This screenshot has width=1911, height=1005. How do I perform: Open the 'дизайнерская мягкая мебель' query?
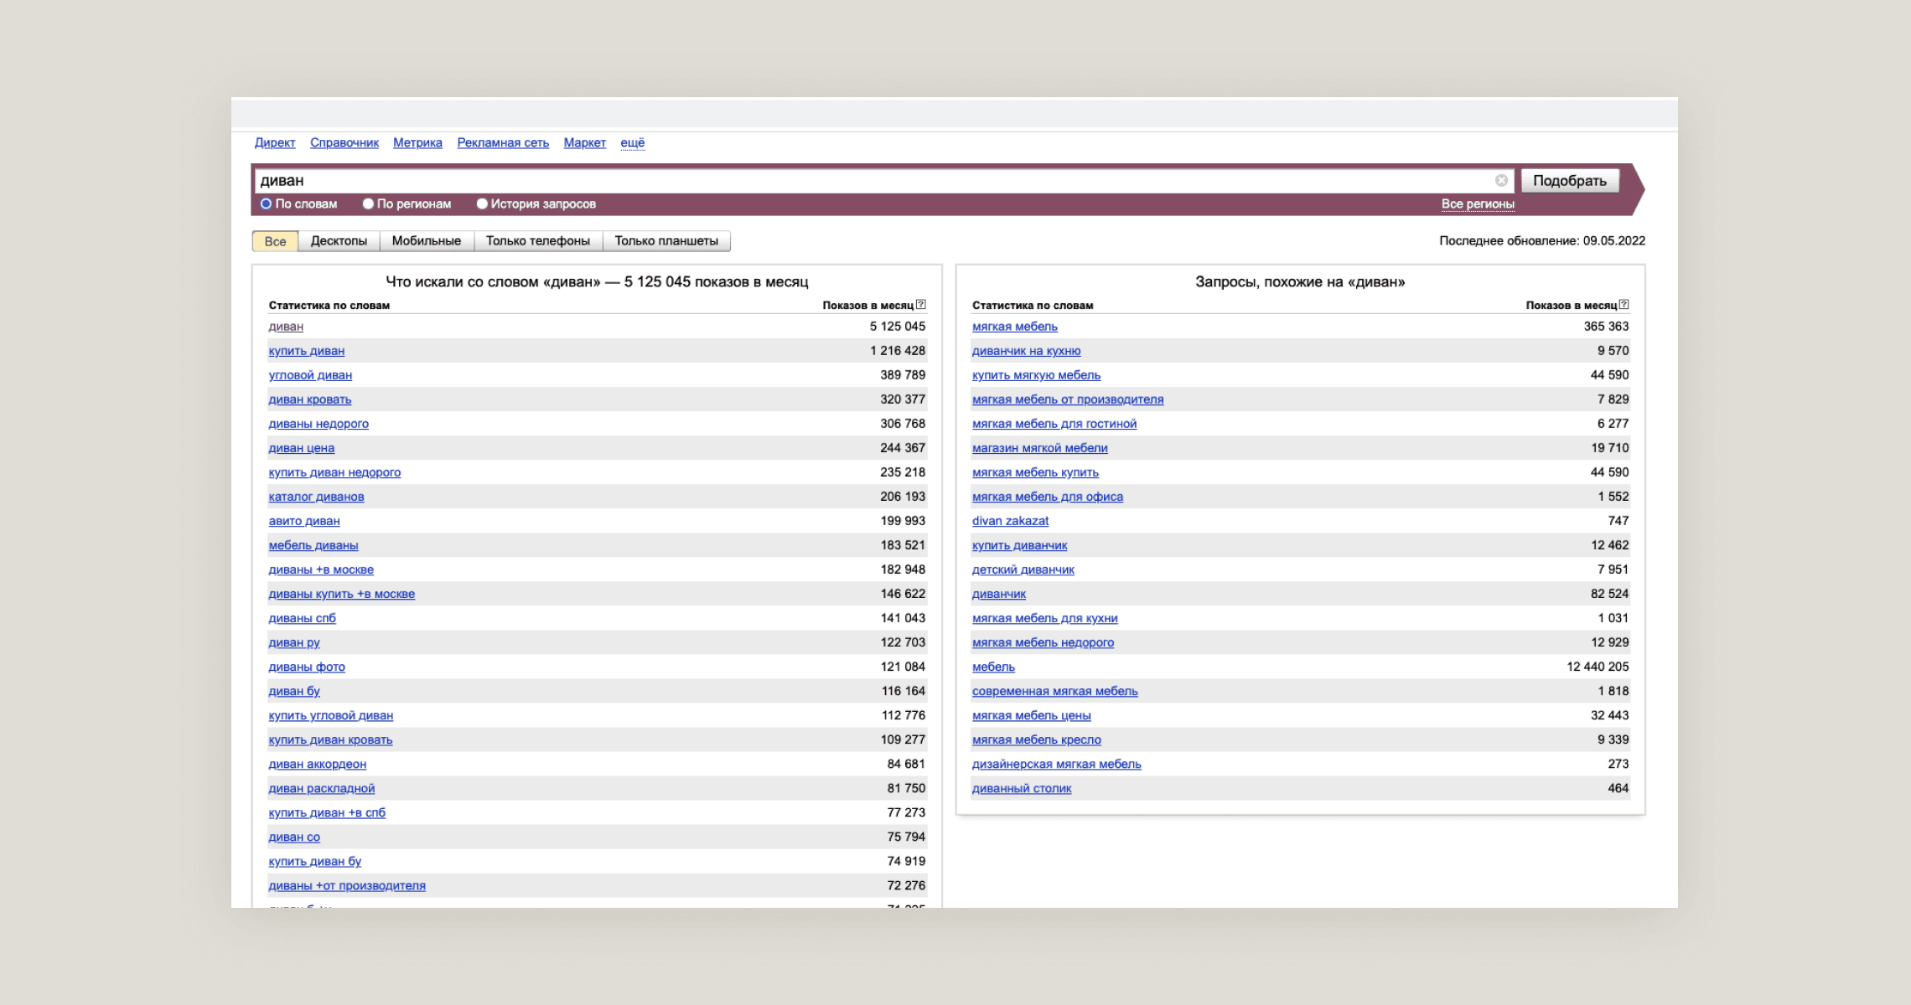pos(1057,764)
